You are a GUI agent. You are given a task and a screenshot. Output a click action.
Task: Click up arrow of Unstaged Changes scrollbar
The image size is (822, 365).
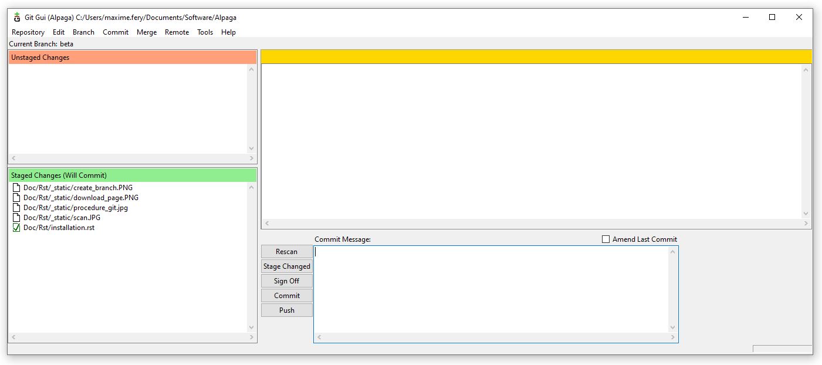[252, 69]
